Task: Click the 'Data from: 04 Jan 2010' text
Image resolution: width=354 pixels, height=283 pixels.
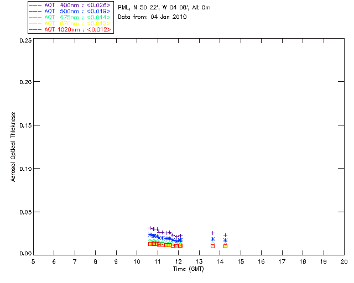Action: [x=152, y=17]
